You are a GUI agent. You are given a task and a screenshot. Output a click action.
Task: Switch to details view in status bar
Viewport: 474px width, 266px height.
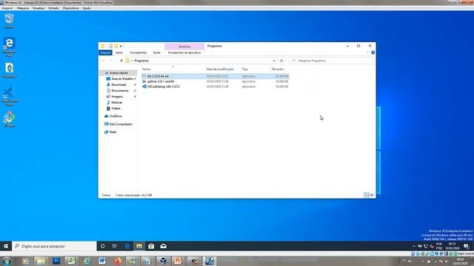[367, 195]
